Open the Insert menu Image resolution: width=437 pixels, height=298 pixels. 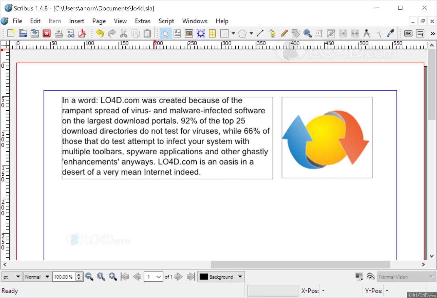pos(77,21)
